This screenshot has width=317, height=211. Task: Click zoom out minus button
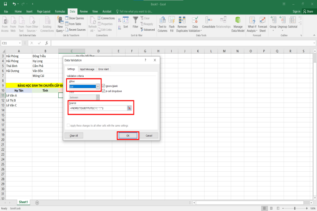point(283,208)
